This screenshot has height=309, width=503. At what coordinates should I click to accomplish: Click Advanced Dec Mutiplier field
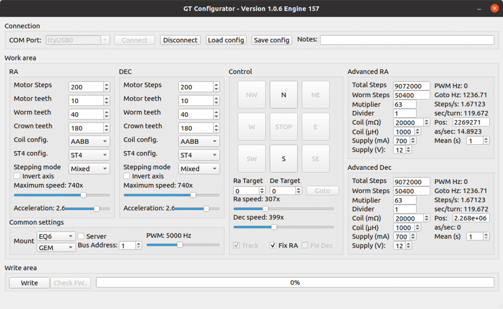pyautogui.click(x=405, y=200)
